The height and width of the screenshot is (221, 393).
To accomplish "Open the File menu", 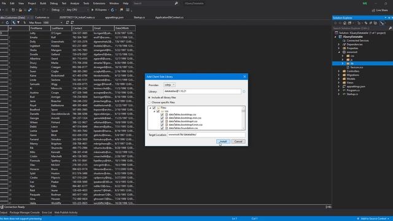I will [4, 4].
